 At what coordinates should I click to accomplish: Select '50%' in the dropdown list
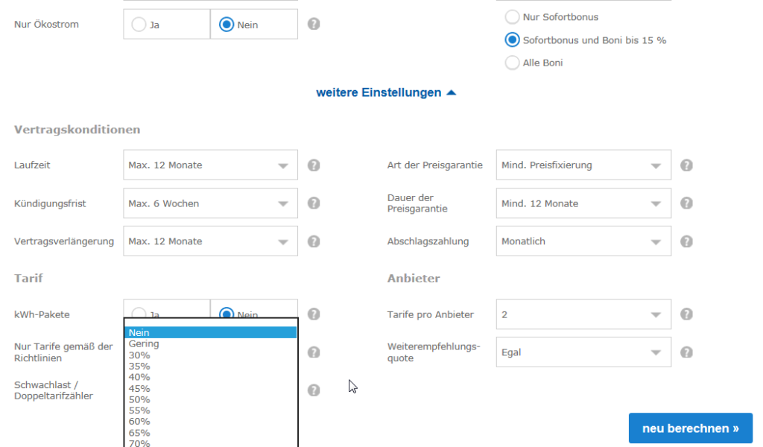coord(139,399)
